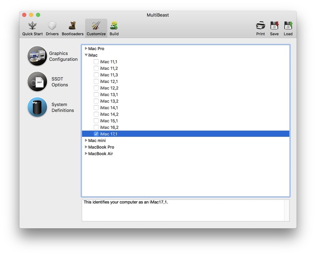
Task: Click the Load floppy icon
Action: point(288,26)
